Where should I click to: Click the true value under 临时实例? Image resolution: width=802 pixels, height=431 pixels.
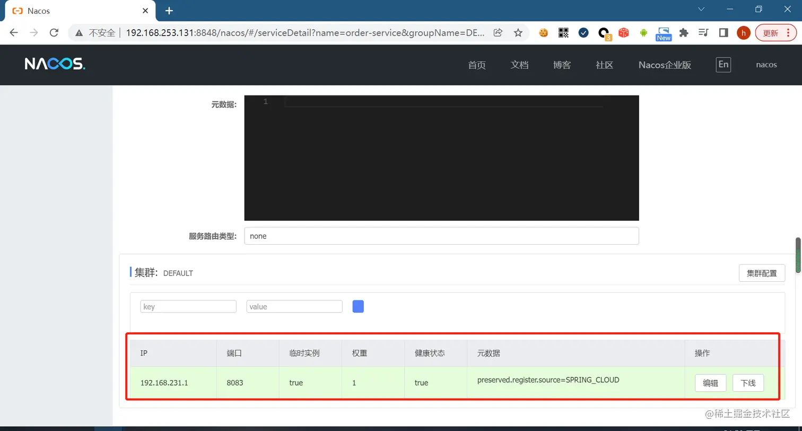click(296, 383)
